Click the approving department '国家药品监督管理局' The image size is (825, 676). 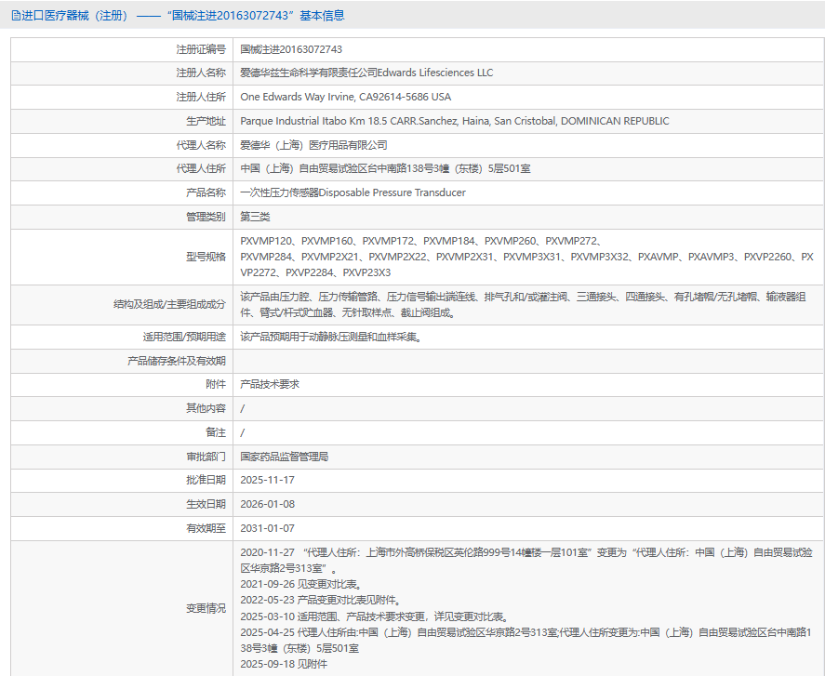point(284,457)
